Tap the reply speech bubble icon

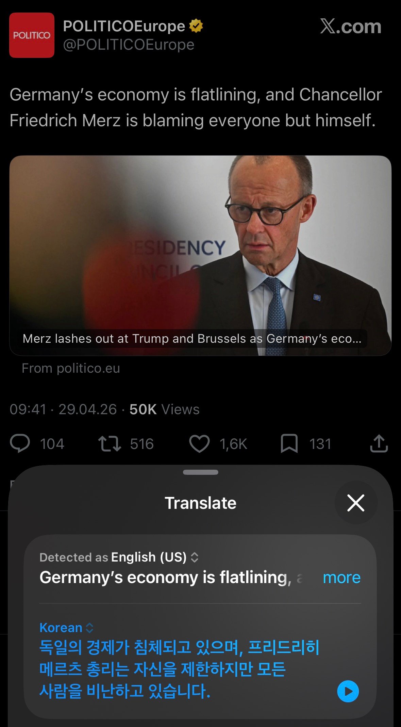[x=20, y=443]
